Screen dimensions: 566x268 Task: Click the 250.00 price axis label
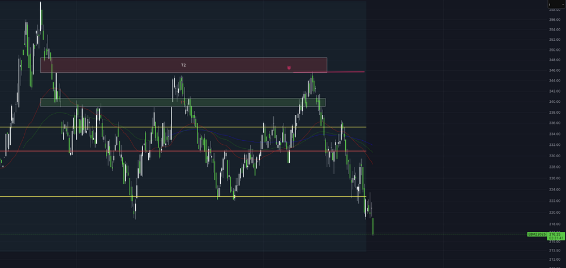click(x=554, y=50)
